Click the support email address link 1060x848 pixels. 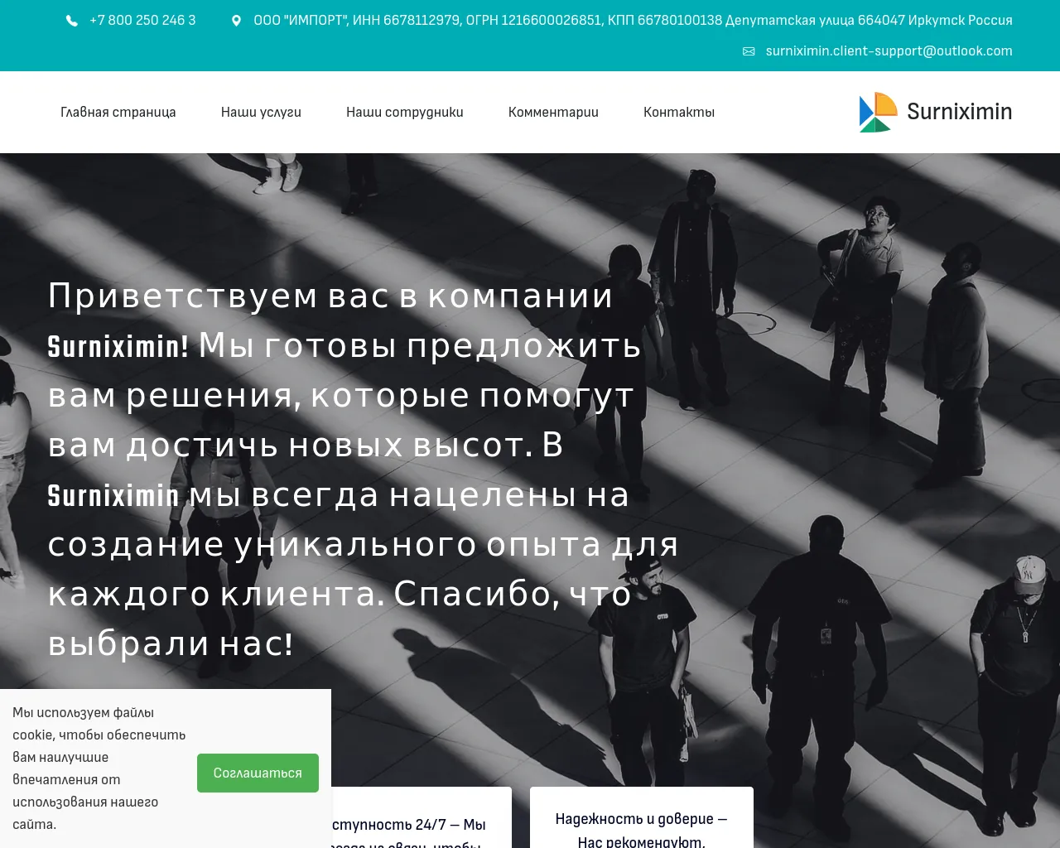pos(889,51)
